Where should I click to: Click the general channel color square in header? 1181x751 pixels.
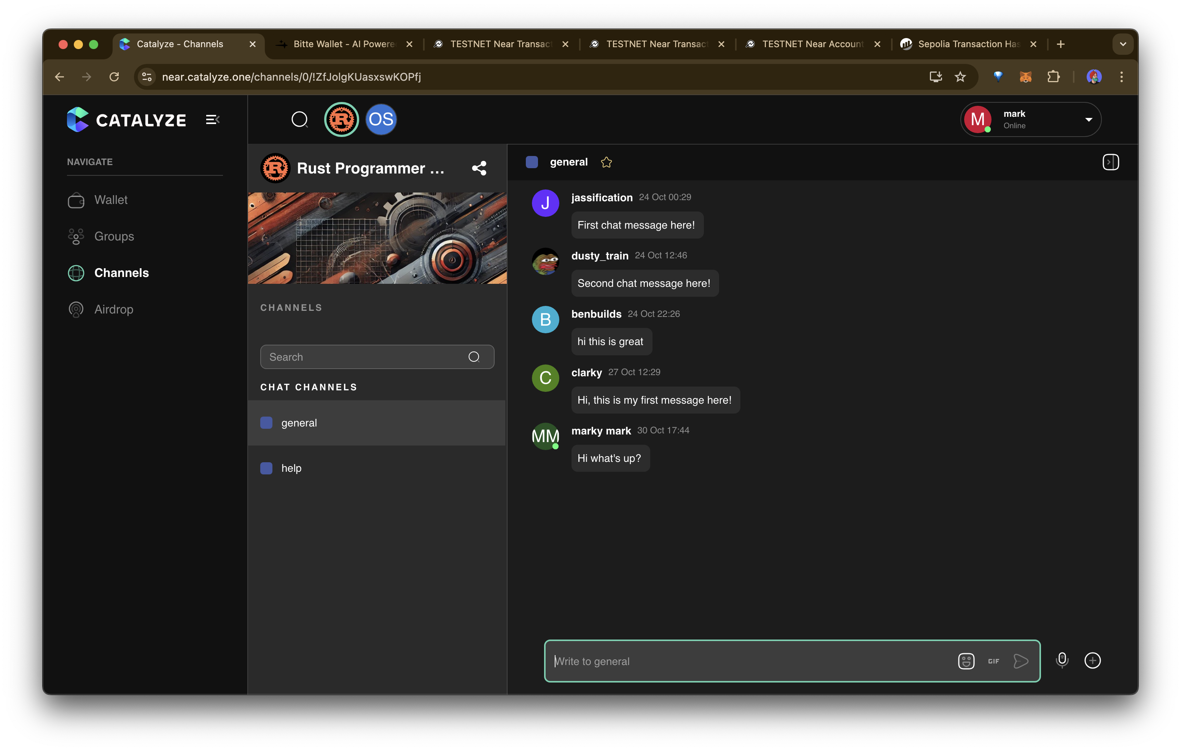click(x=532, y=162)
